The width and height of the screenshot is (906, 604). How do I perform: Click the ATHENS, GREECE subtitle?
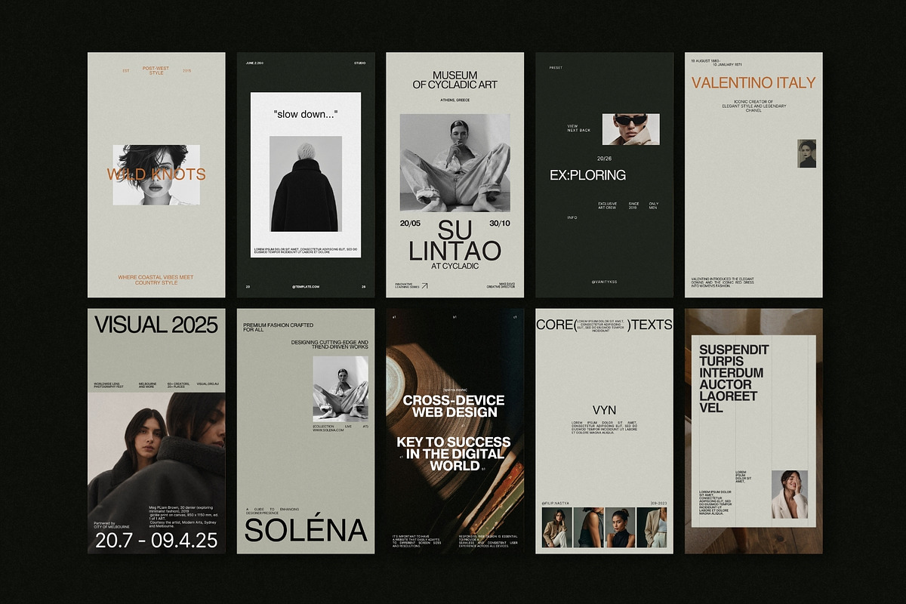pos(455,102)
